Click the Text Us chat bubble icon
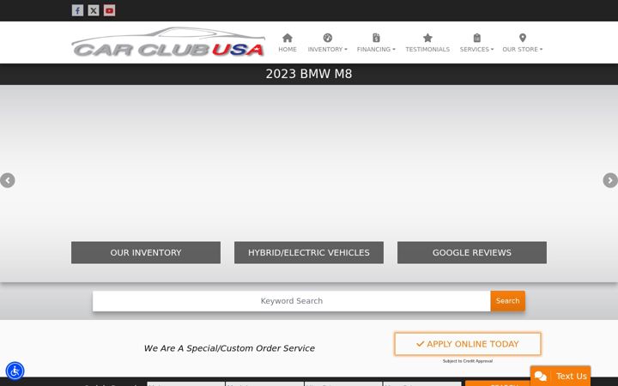Screen dimensions: 618x386 541,377
